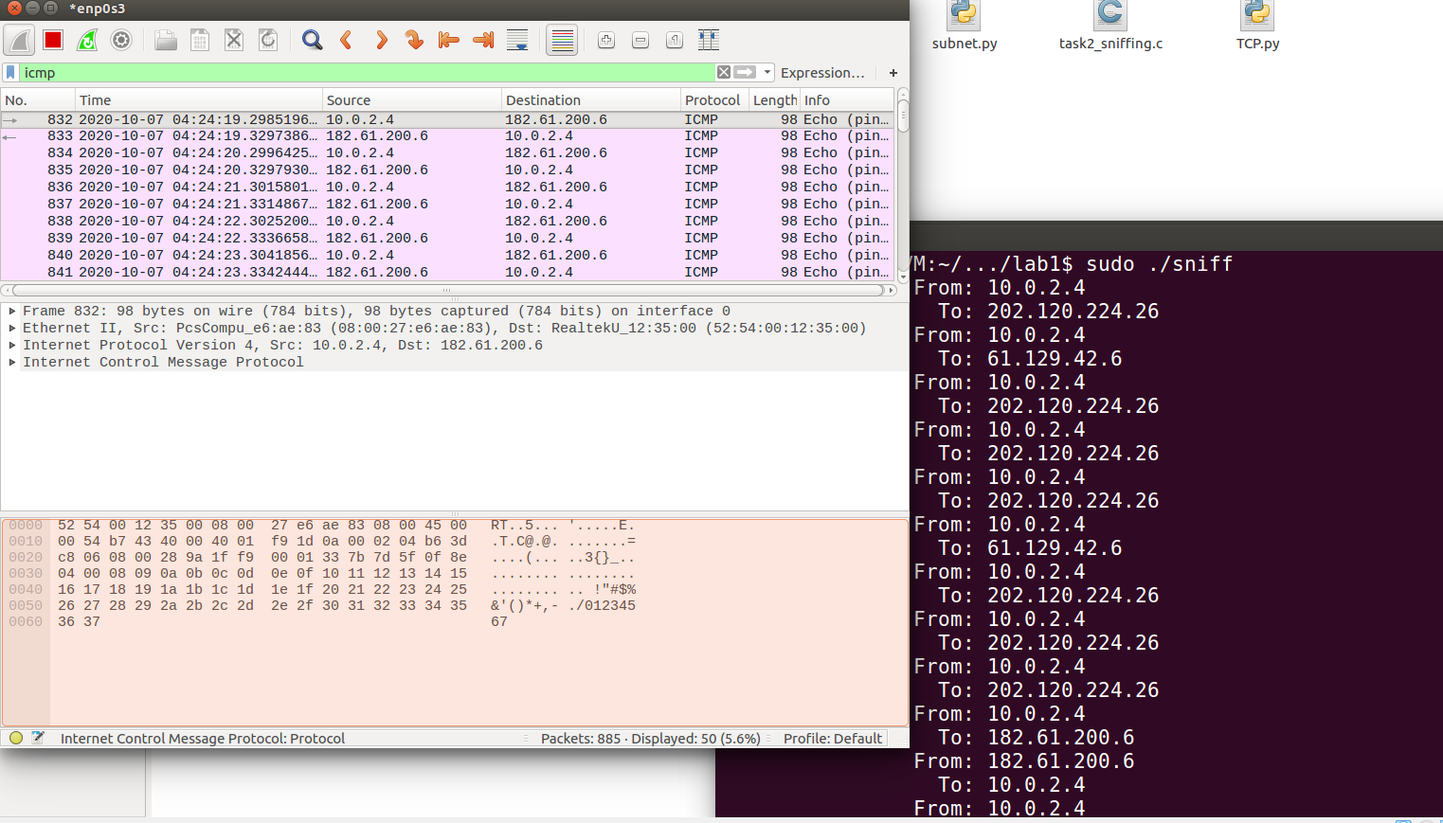Close the capture file icon
The height and width of the screenshot is (823, 1443).
pyautogui.click(x=234, y=40)
